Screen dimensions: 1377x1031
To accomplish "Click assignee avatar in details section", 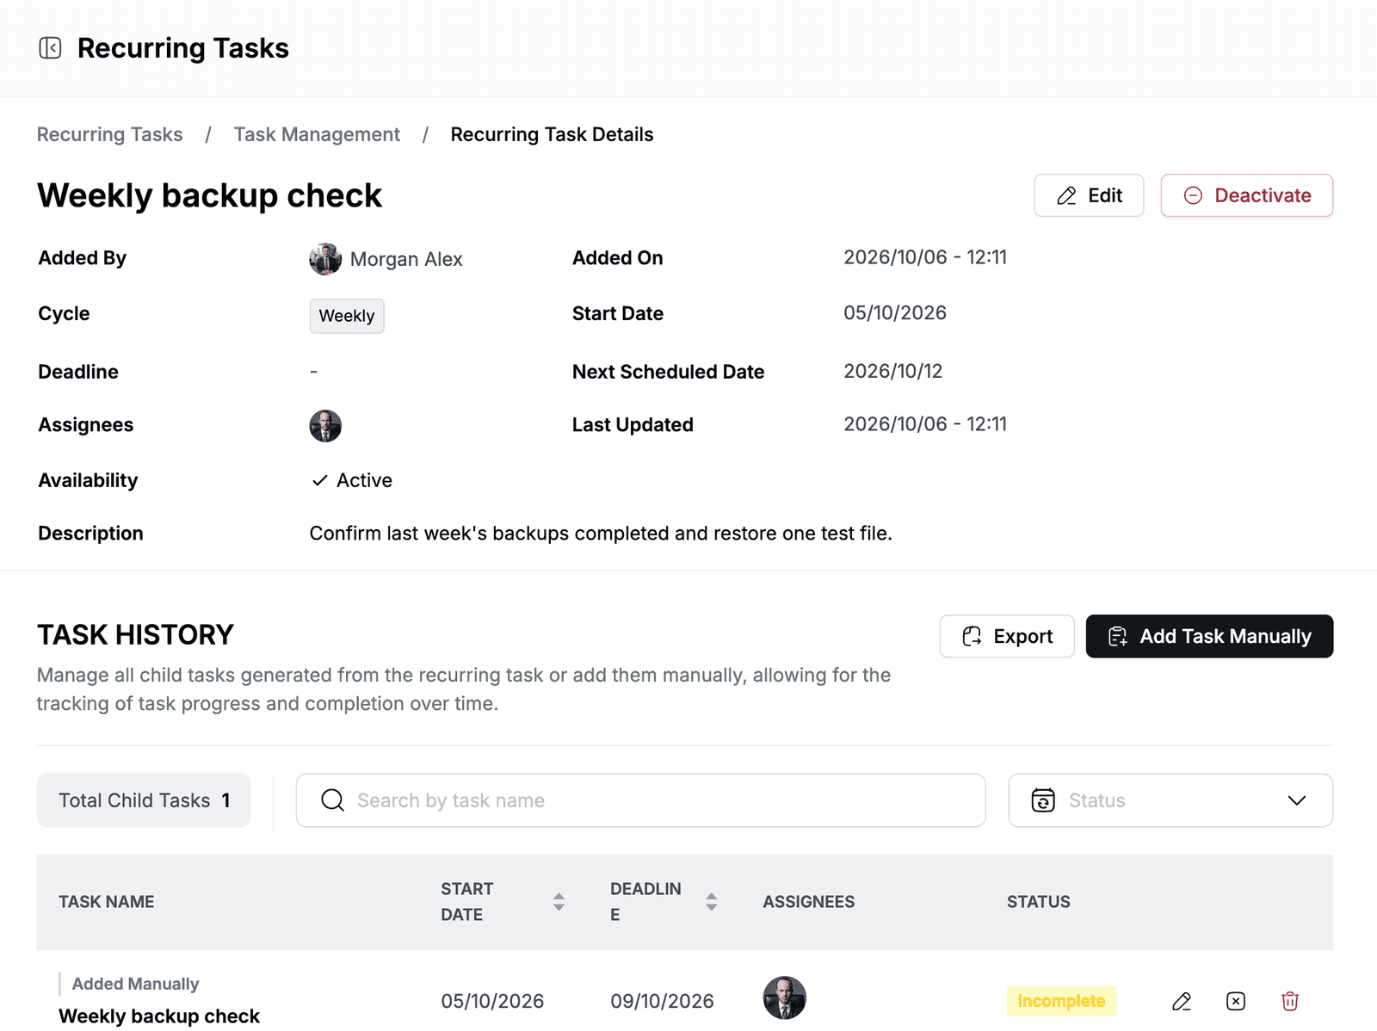I will coord(325,426).
